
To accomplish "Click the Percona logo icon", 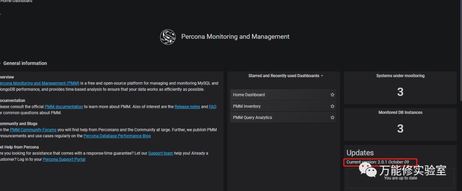I will (x=167, y=37).
